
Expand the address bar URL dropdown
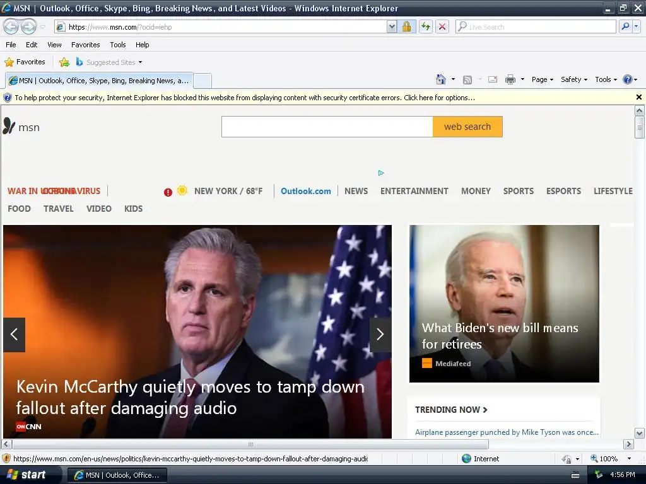pos(392,26)
